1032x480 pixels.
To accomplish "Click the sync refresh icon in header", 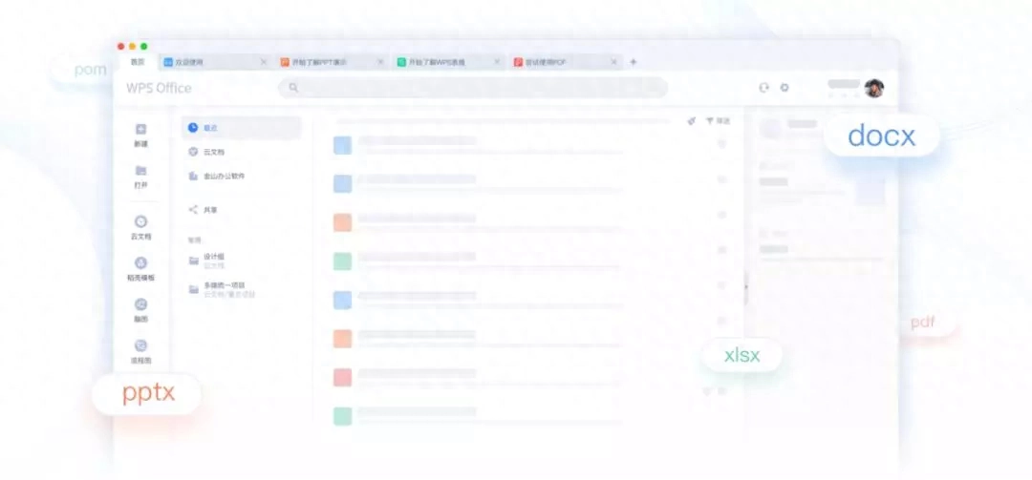I will 763,88.
